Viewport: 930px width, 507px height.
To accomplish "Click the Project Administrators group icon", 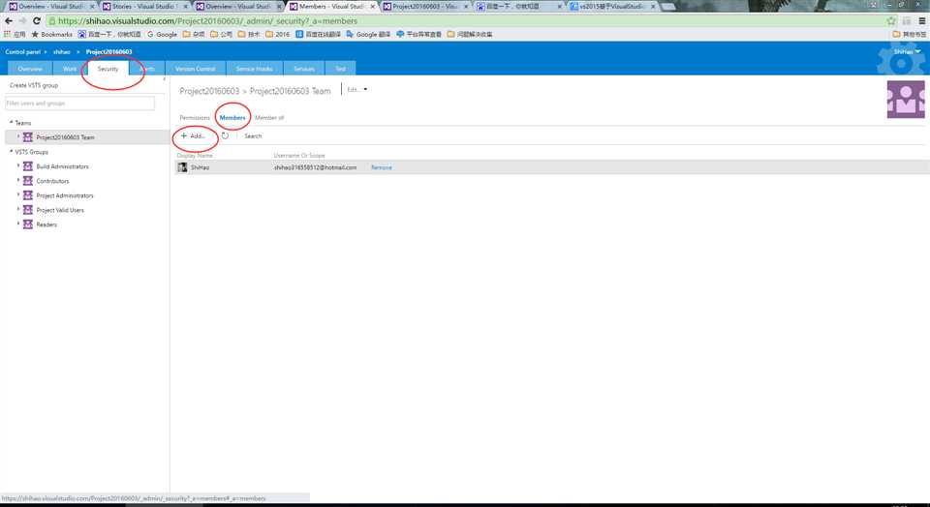I will pos(28,195).
